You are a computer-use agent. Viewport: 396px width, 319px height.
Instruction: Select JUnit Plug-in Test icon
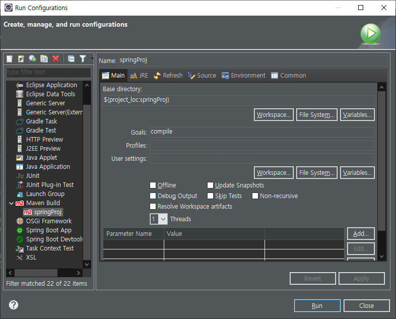coord(20,185)
